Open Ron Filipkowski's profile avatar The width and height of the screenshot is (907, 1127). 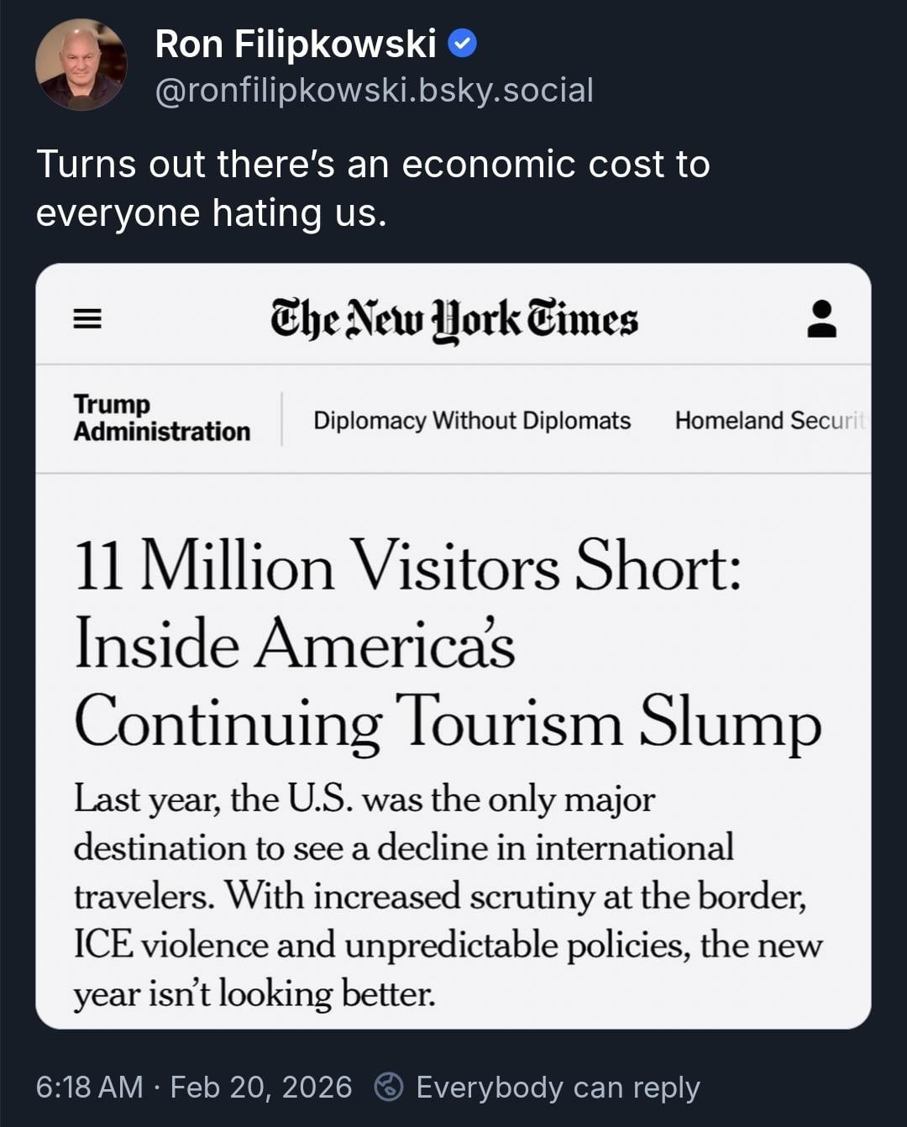pyautogui.click(x=81, y=65)
